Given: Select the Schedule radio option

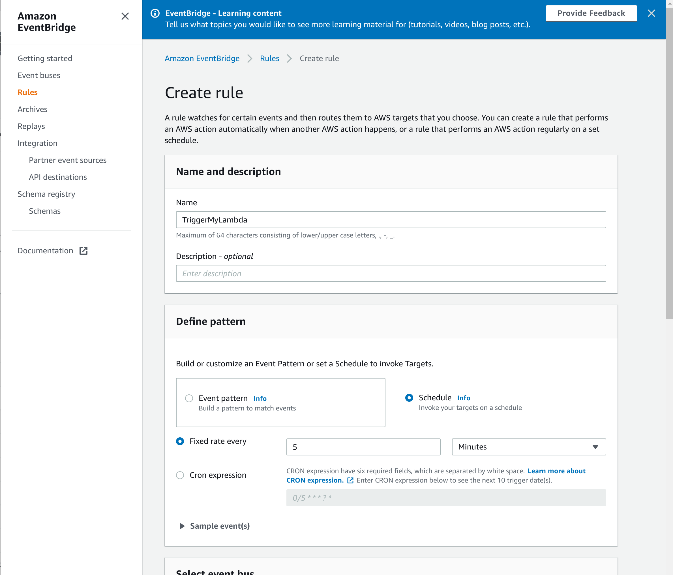Looking at the screenshot, I should coord(409,397).
